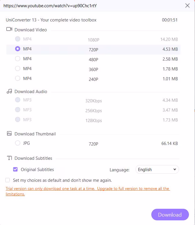Viewport: 195px width, 225px height.
Task: Click the Download Thumbnail image icon
Action: click(x=9, y=134)
